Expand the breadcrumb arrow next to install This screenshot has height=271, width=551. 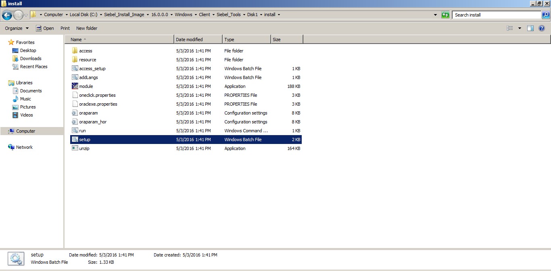[x=278, y=15]
